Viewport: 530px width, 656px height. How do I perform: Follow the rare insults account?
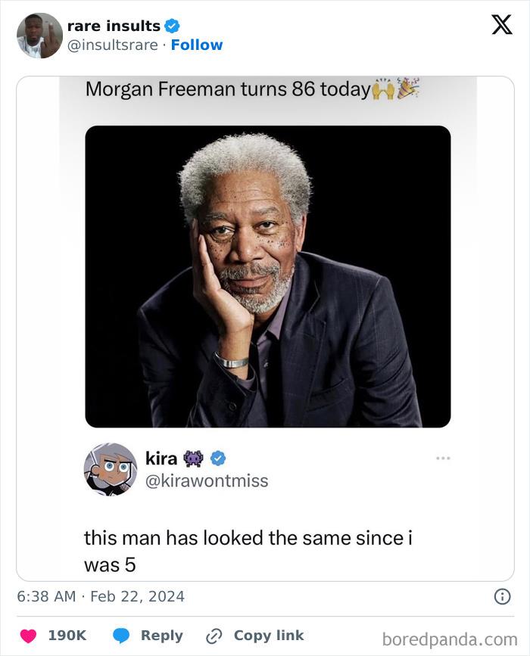tap(197, 45)
